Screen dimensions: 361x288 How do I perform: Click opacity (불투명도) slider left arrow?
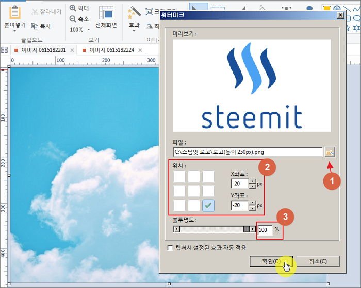tap(176, 229)
